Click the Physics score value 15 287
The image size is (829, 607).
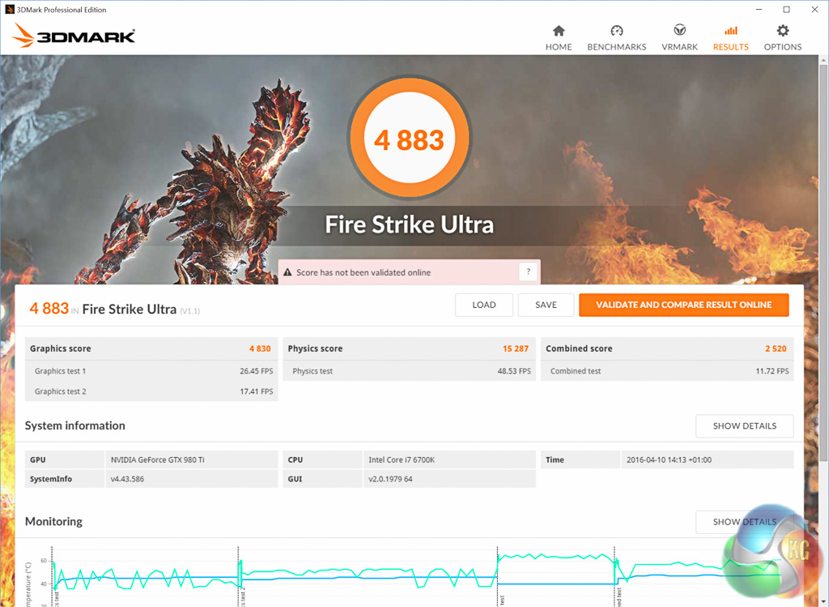click(516, 348)
